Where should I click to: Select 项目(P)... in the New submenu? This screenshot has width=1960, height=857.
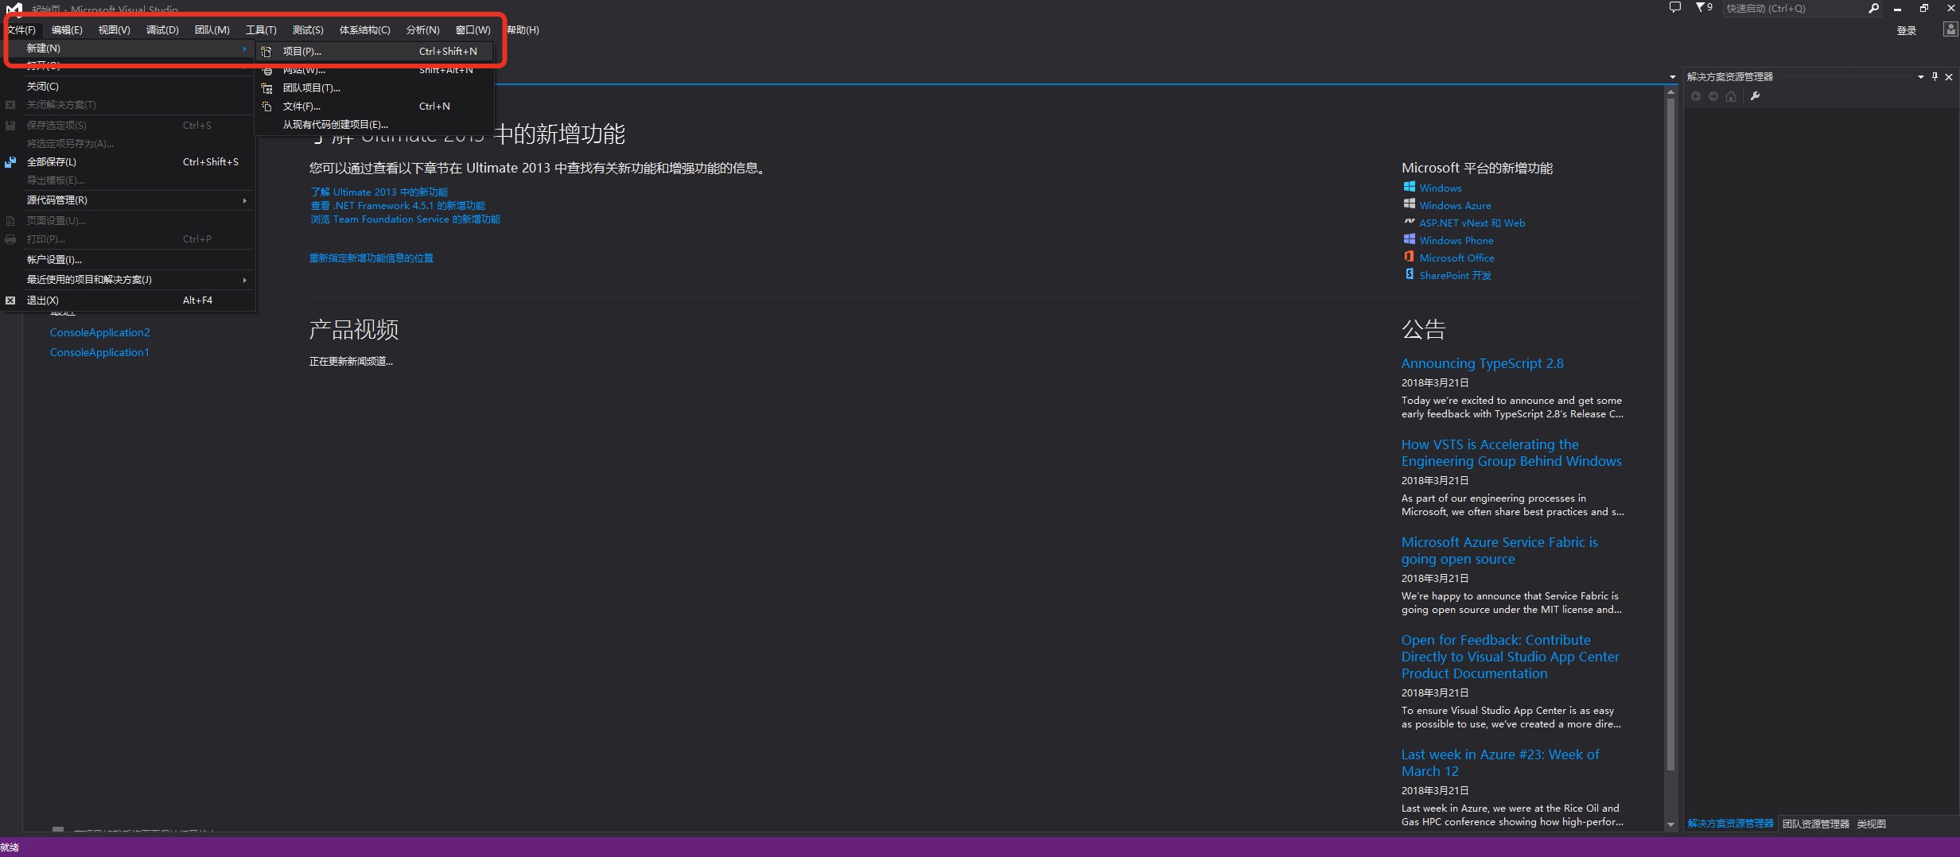(x=375, y=52)
